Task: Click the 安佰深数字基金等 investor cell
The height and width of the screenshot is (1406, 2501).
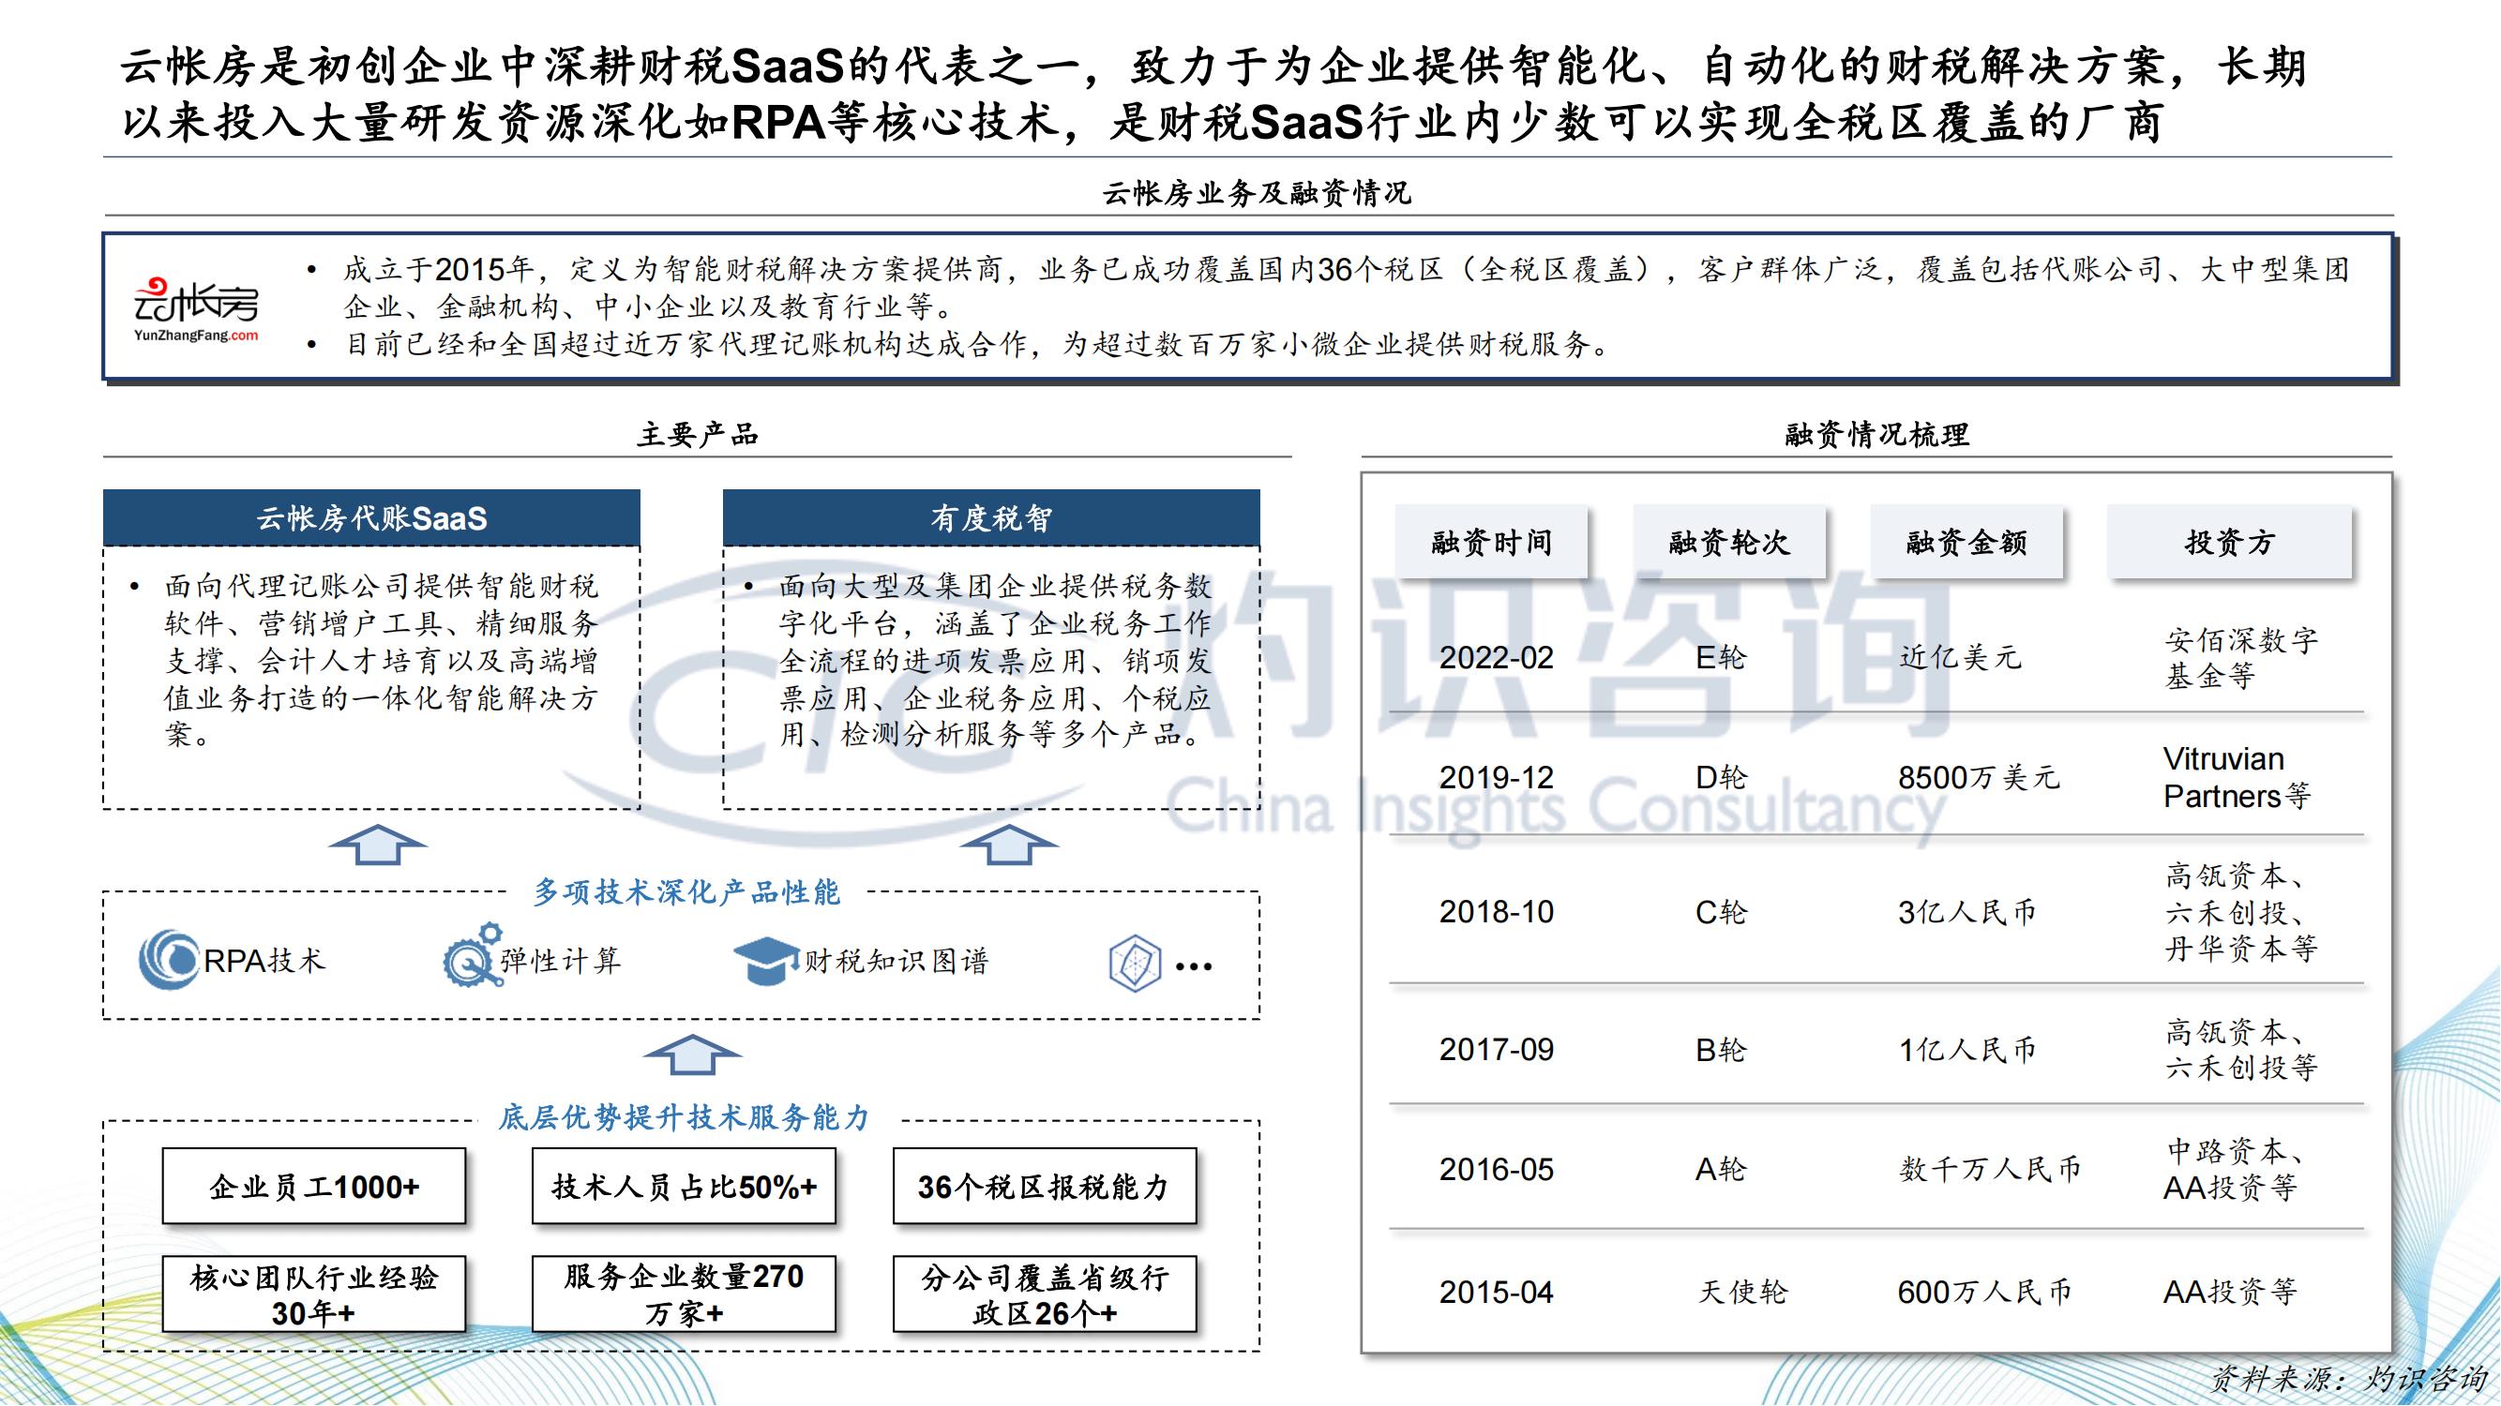Action: coord(2241,658)
